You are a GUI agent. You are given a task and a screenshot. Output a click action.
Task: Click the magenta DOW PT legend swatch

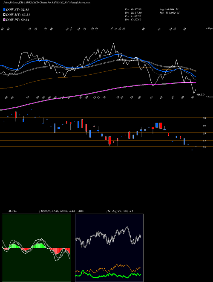point(4,20)
